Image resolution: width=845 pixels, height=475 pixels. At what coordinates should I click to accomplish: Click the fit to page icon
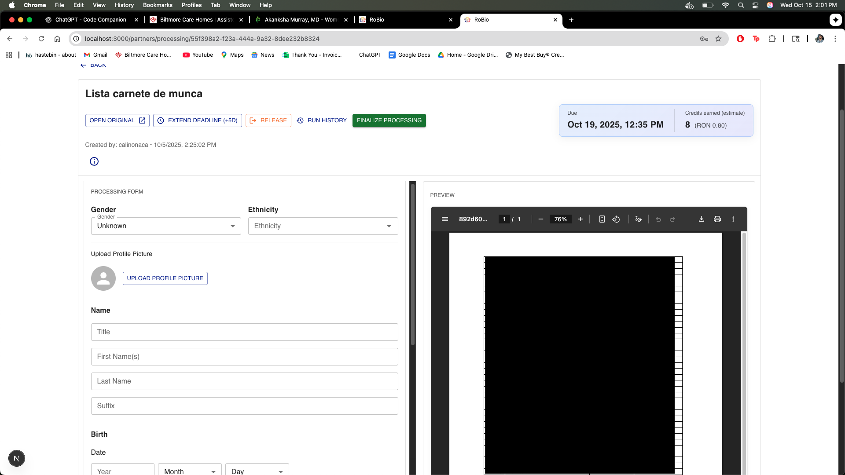[x=602, y=219]
